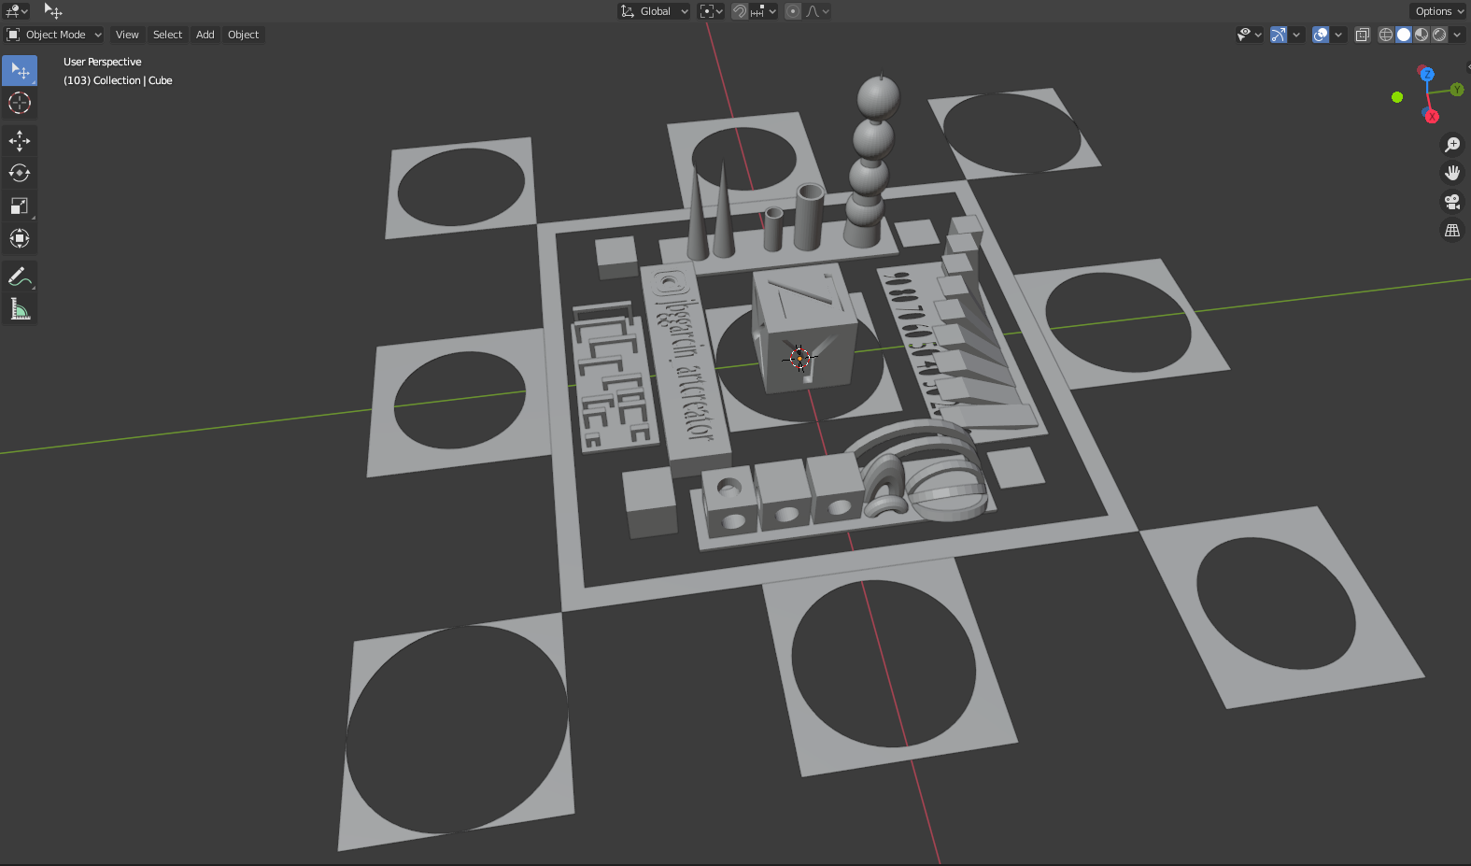Open the Global transform orientation dropdown

click(x=654, y=11)
